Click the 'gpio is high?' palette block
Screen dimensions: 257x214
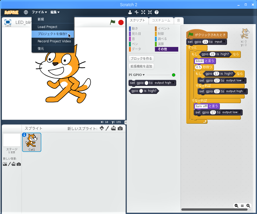pyautogui.click(x=144, y=91)
